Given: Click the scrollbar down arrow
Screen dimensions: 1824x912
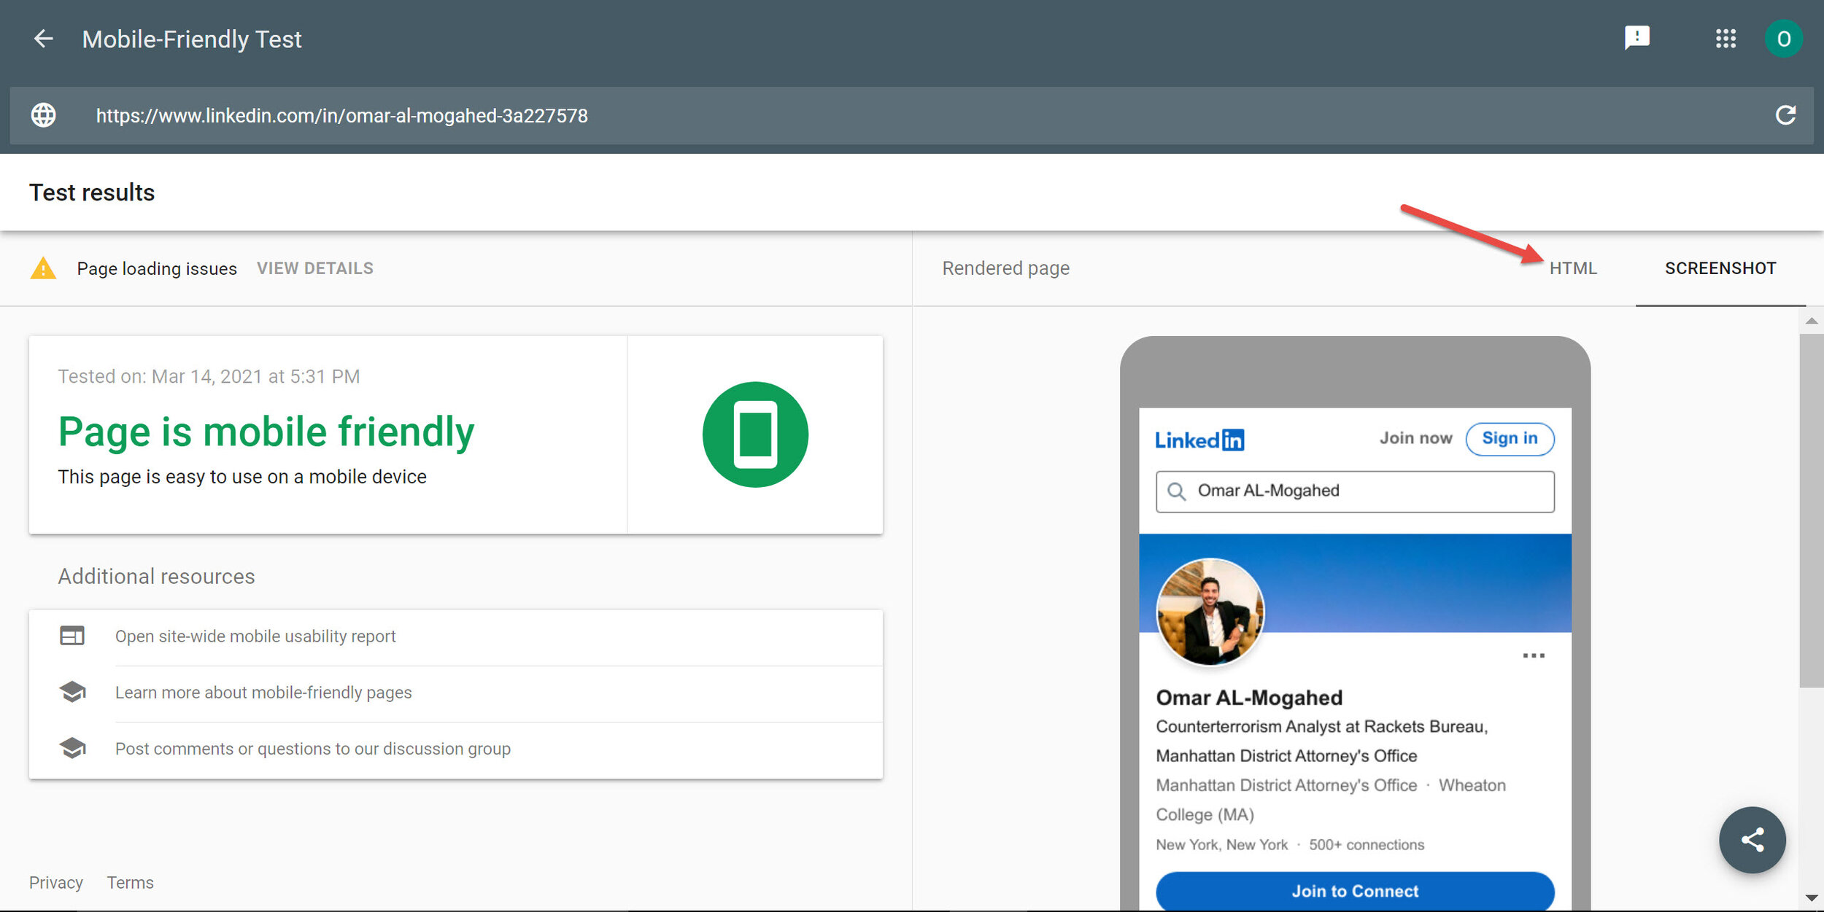Looking at the screenshot, I should pyautogui.click(x=1812, y=898).
